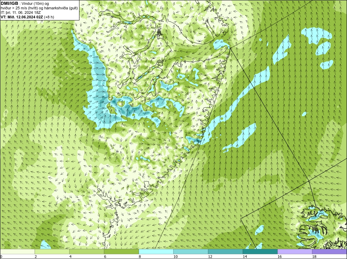The width and height of the screenshot is (347, 259).
Task: Select the 14–16 m/s dark teal swatch
Action: pos(260,252)
